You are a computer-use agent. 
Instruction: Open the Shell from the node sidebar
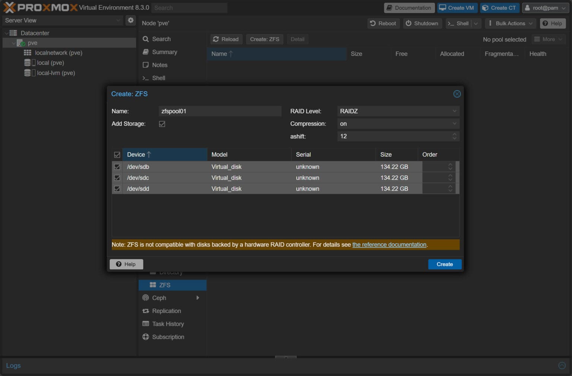click(159, 78)
